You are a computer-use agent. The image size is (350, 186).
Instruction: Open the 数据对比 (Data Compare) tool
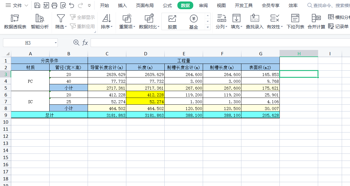[148, 21]
